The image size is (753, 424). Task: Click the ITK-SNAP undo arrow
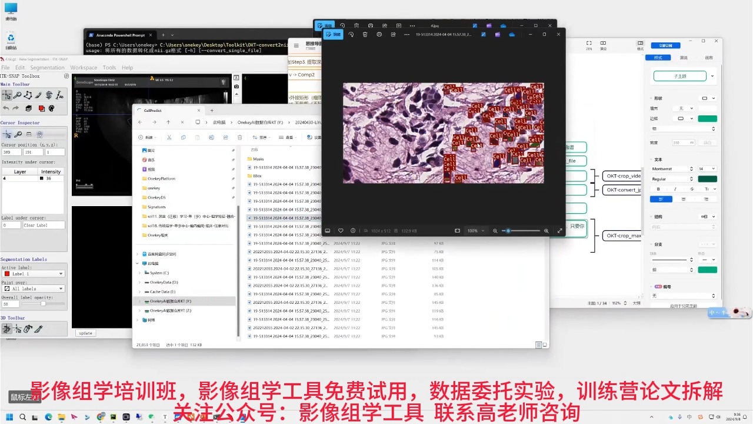tap(6, 108)
